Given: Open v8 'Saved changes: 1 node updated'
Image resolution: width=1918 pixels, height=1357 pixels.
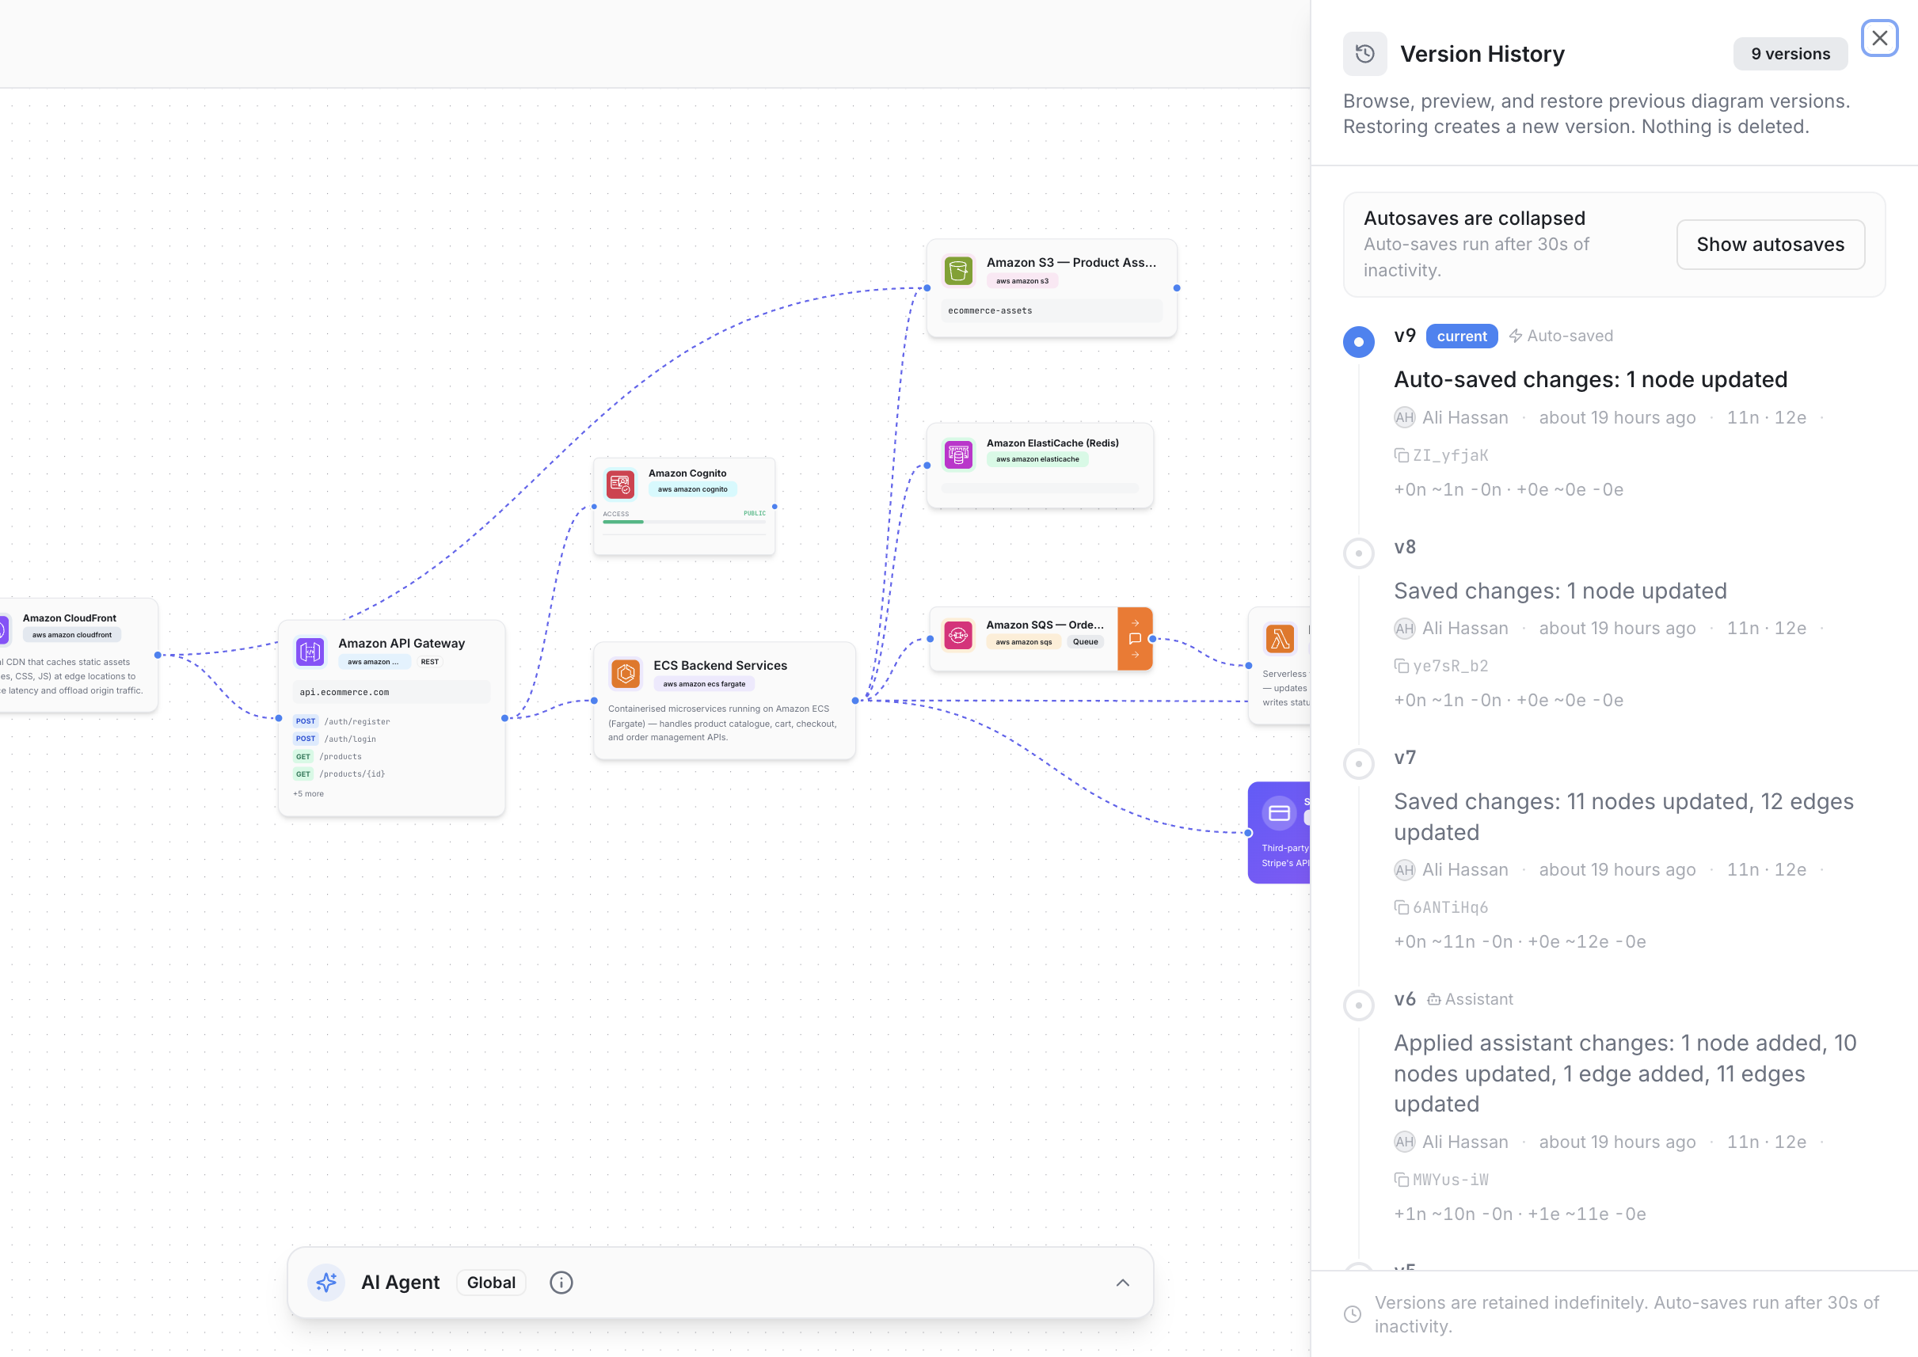Looking at the screenshot, I should pos(1559,591).
